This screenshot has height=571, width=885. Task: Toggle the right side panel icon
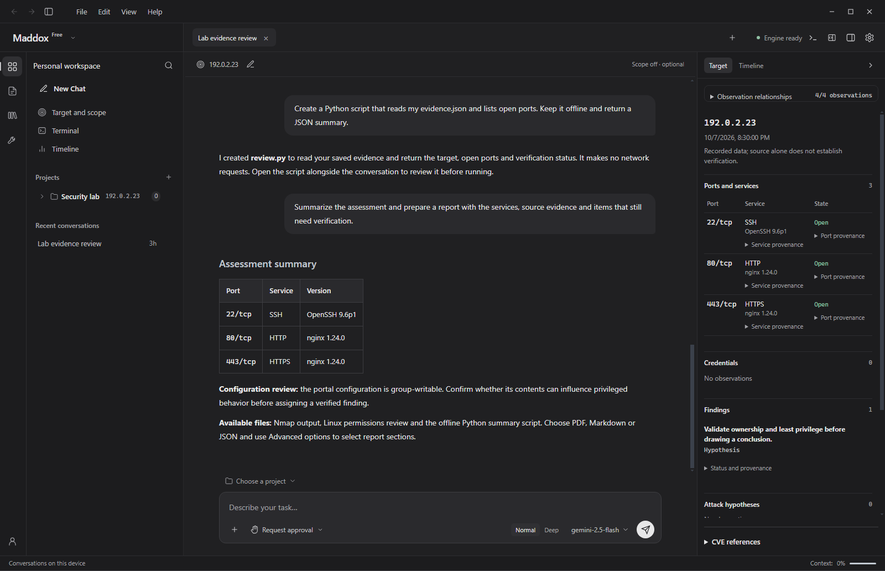click(851, 38)
